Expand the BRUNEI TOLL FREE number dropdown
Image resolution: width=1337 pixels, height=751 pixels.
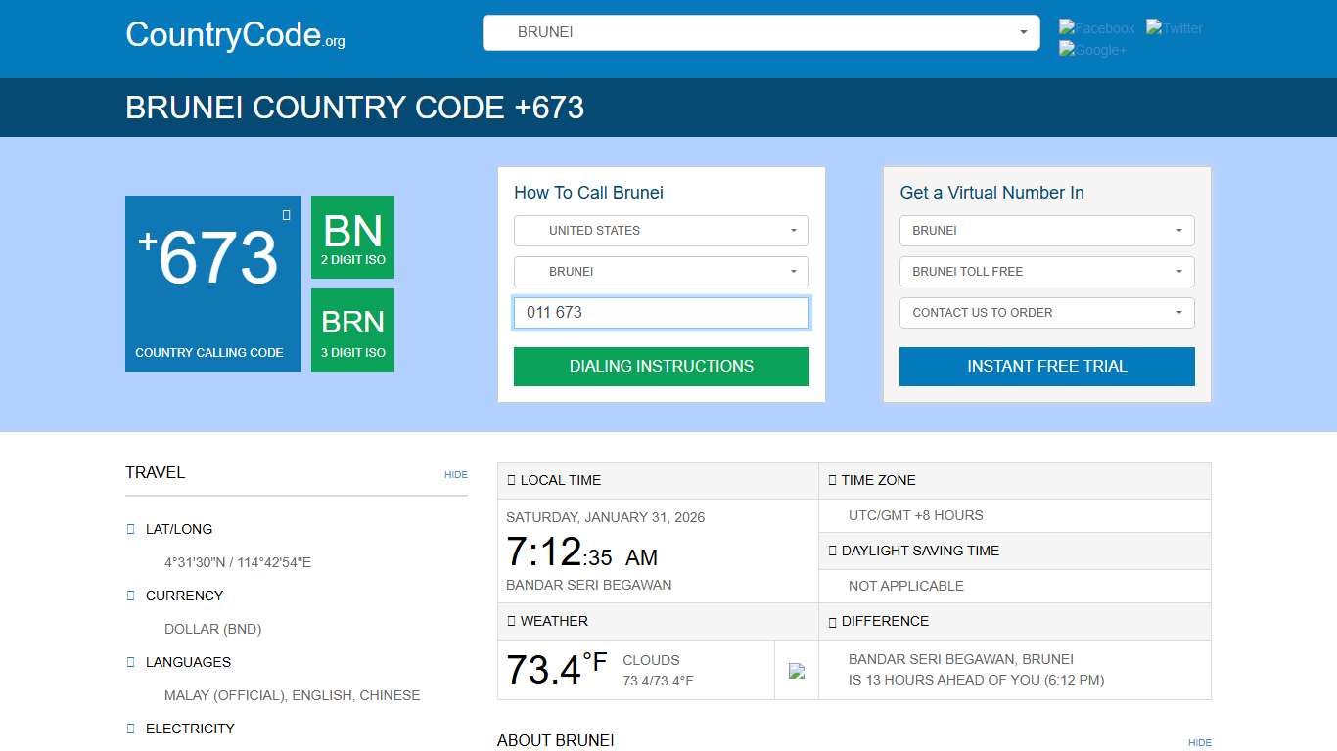point(1046,271)
